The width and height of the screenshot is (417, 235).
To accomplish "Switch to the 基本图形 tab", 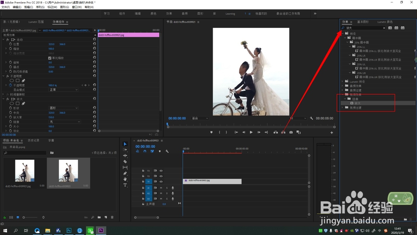I will (363, 22).
